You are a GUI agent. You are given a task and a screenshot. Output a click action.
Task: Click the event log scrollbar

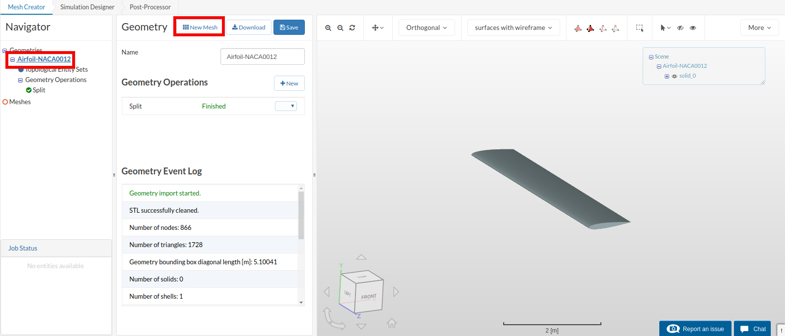(301, 215)
